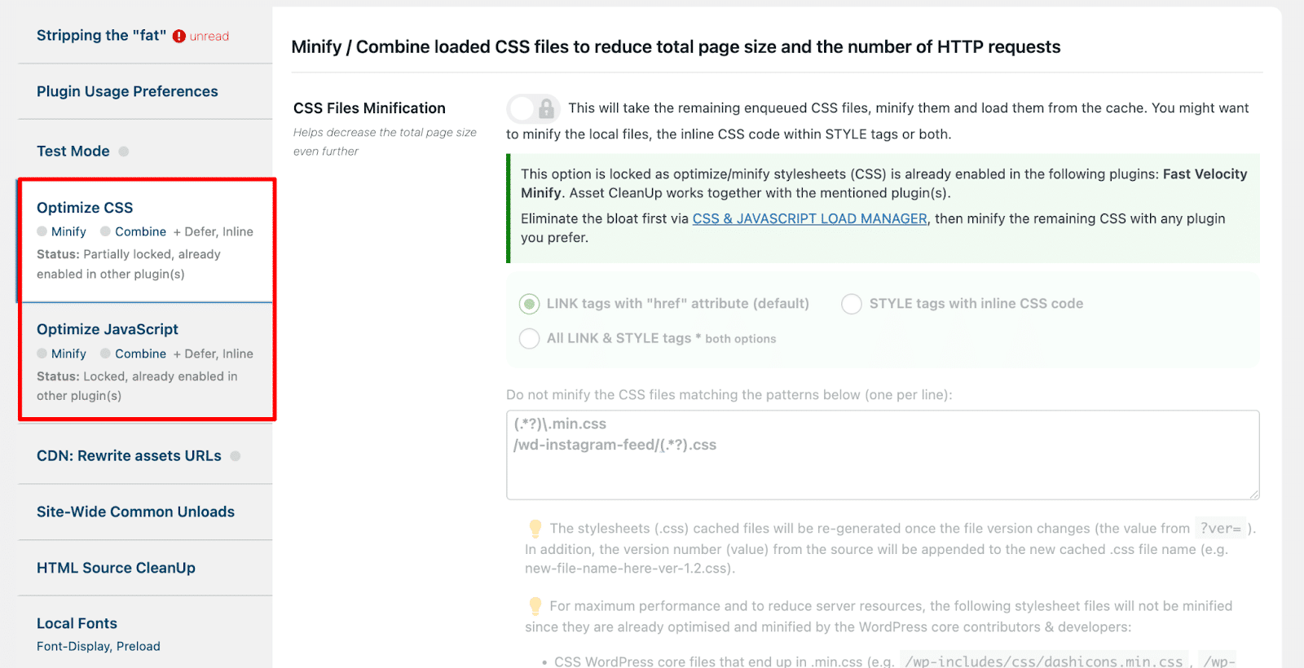Switch to Site-Wide Common Unloads tab
This screenshot has height=668, width=1304.
(x=135, y=512)
